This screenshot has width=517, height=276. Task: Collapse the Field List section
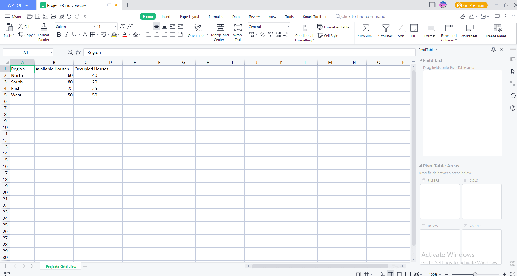pos(420,60)
